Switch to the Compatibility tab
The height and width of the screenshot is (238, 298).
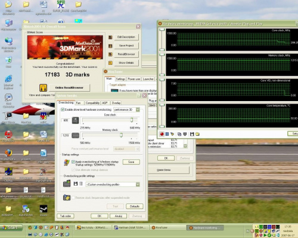(x=92, y=103)
